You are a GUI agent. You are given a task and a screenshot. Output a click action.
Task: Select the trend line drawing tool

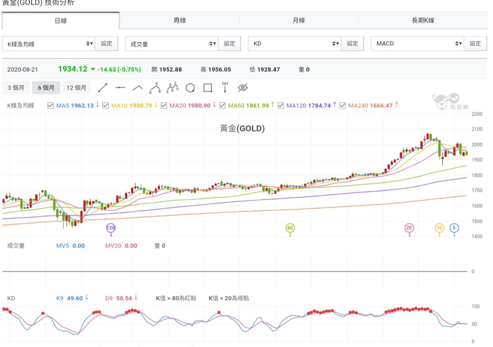tap(103, 88)
